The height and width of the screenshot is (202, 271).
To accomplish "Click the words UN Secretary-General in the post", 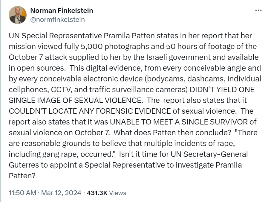I will point(209,154).
